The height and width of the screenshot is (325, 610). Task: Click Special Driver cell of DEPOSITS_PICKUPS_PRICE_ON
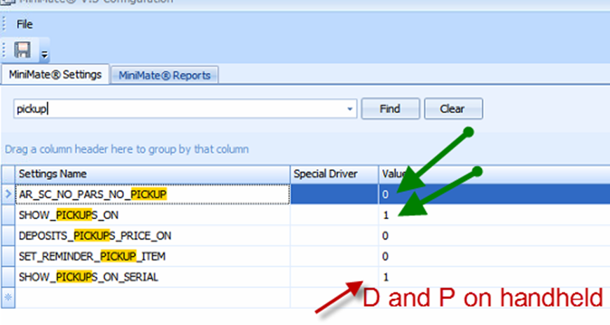(334, 235)
